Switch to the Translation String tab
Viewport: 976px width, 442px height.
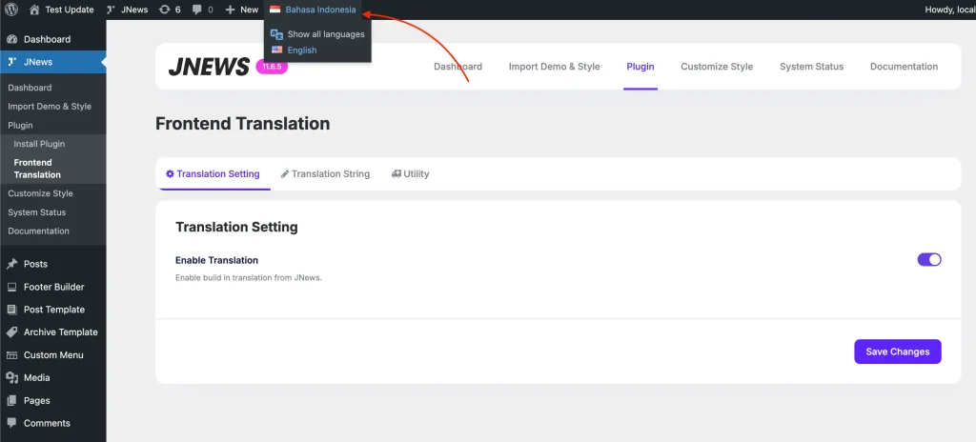(x=325, y=174)
